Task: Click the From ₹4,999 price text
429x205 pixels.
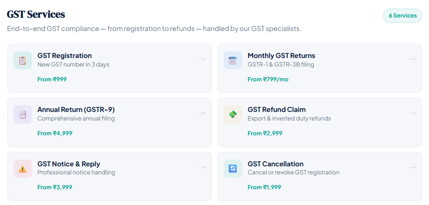Action: click(x=55, y=133)
